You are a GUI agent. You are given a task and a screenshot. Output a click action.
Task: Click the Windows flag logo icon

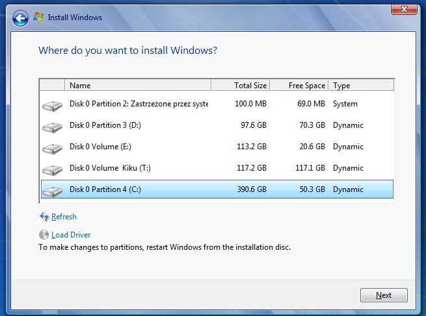(x=38, y=18)
